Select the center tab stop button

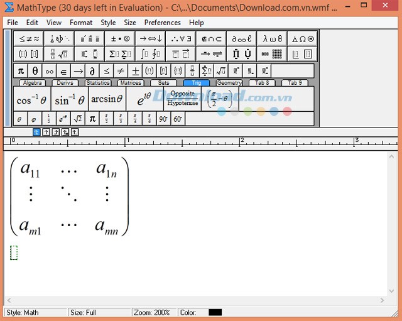point(46,133)
